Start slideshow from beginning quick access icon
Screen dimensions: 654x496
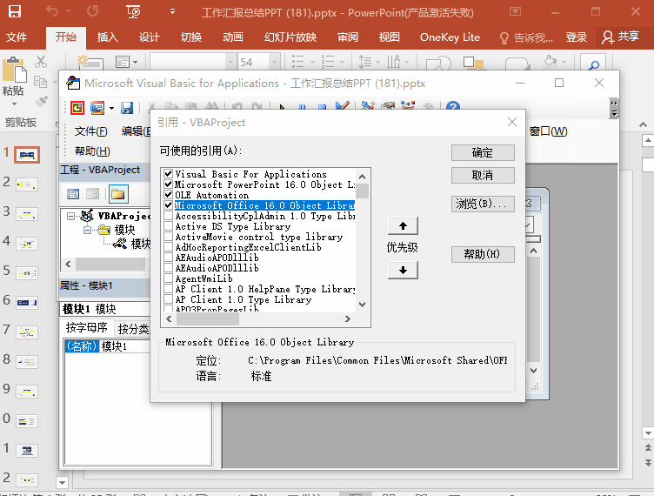(133, 11)
